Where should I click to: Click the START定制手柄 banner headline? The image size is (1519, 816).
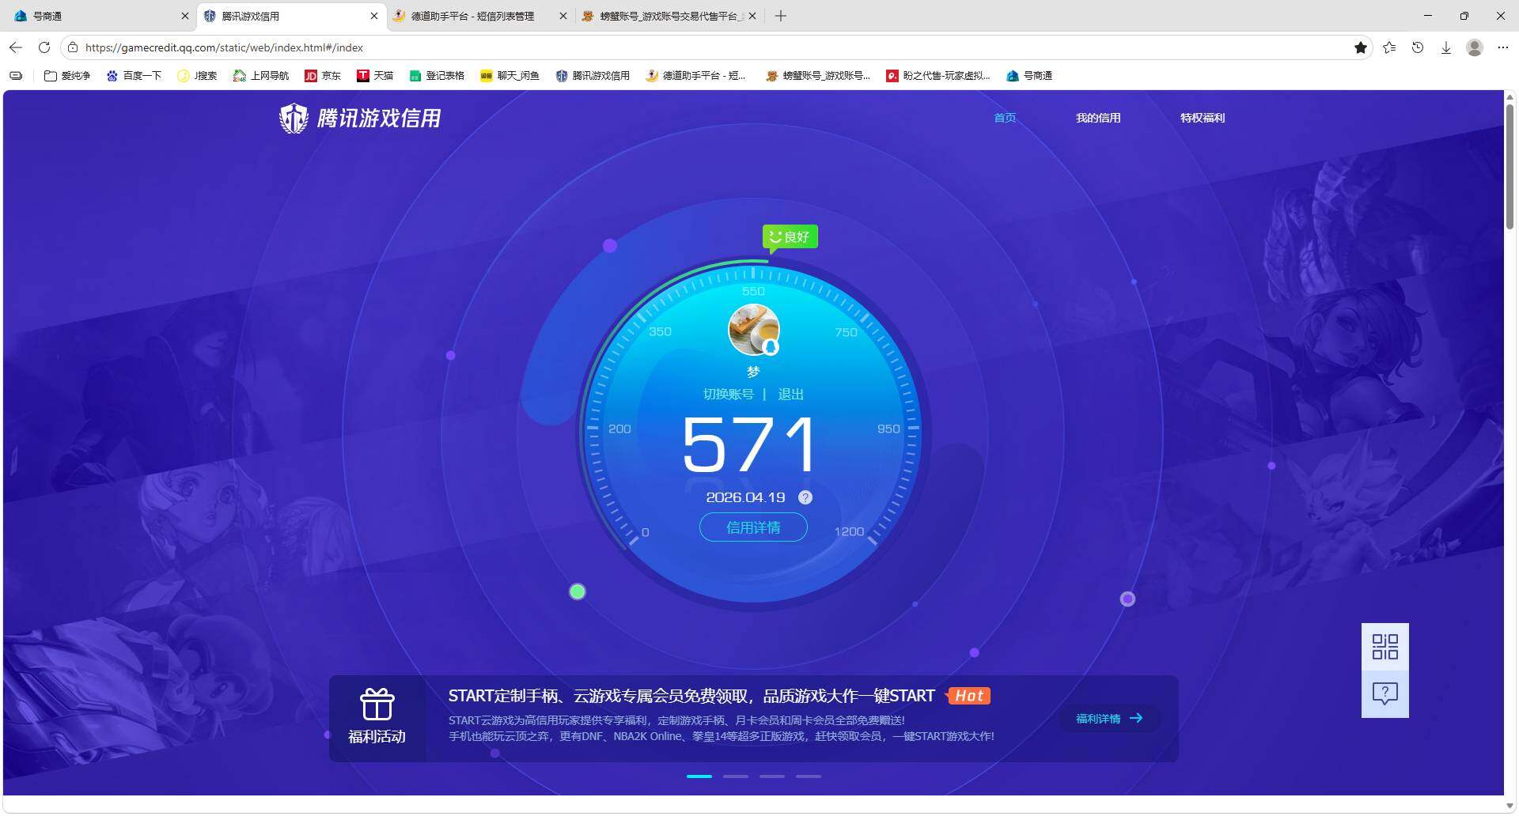[x=691, y=696]
